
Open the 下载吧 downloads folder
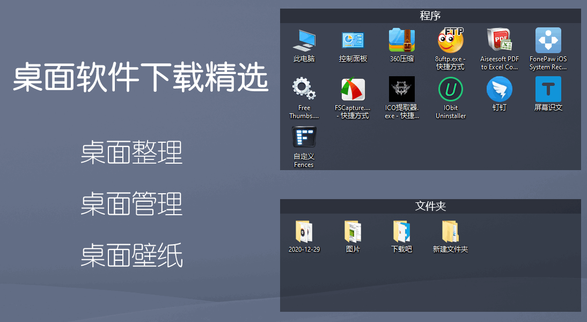tap(401, 232)
